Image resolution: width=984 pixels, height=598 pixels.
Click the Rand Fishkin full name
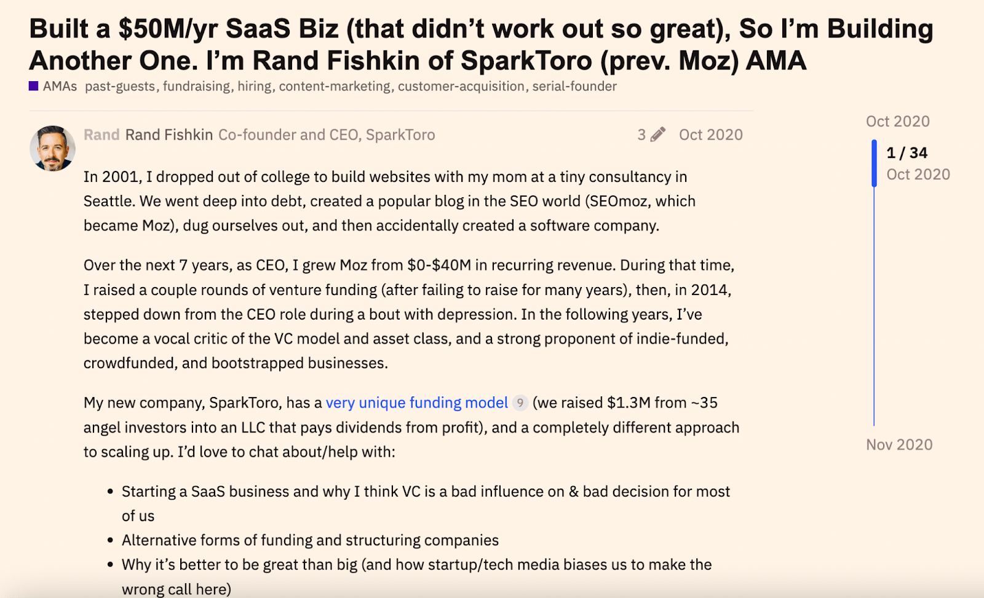coord(169,135)
